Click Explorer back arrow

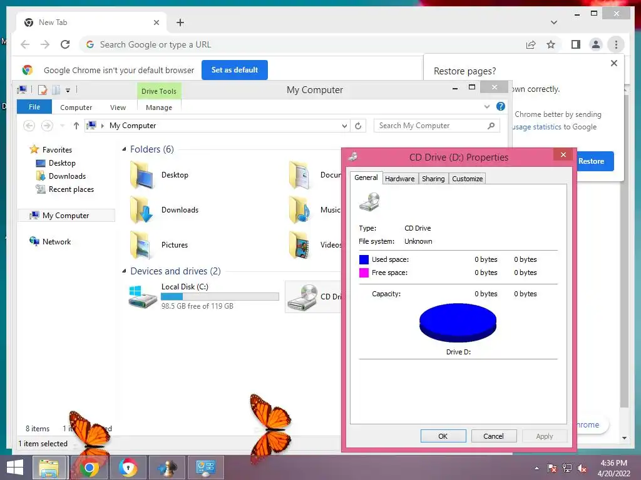click(x=29, y=126)
